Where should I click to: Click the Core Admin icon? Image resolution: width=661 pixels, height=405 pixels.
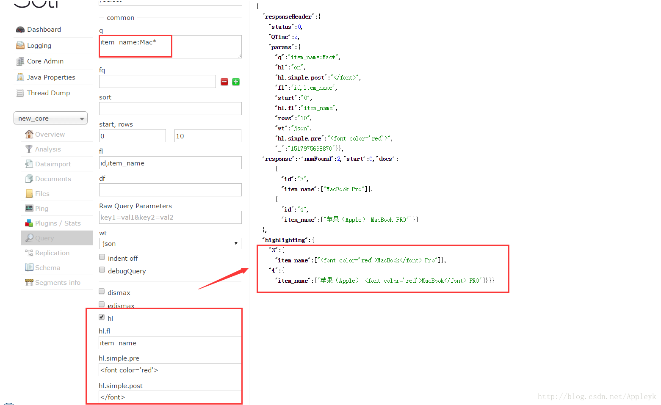[20, 61]
